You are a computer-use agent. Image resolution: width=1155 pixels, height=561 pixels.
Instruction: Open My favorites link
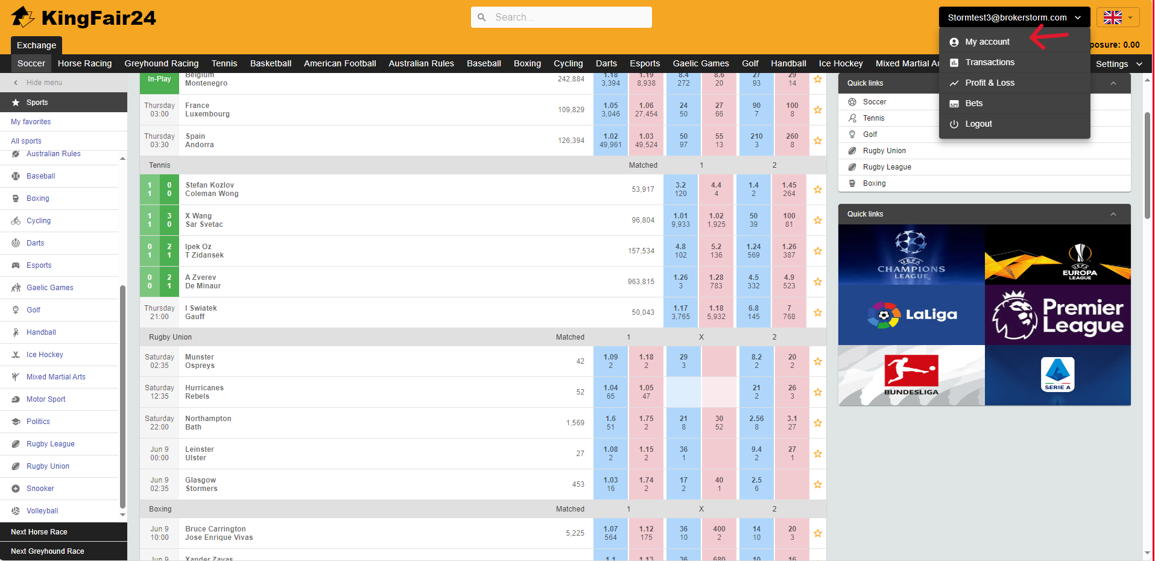click(31, 122)
